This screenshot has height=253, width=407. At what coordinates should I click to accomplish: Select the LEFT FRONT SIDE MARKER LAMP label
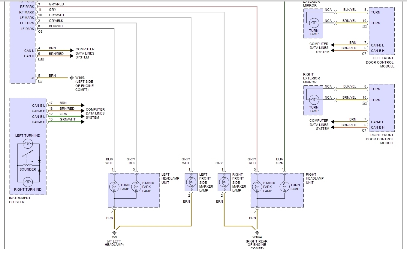(x=206, y=182)
